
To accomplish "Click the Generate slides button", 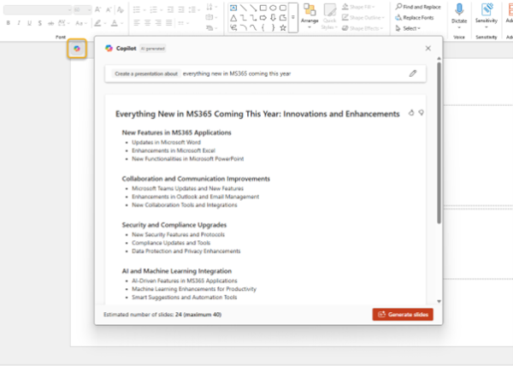I will pyautogui.click(x=403, y=315).
